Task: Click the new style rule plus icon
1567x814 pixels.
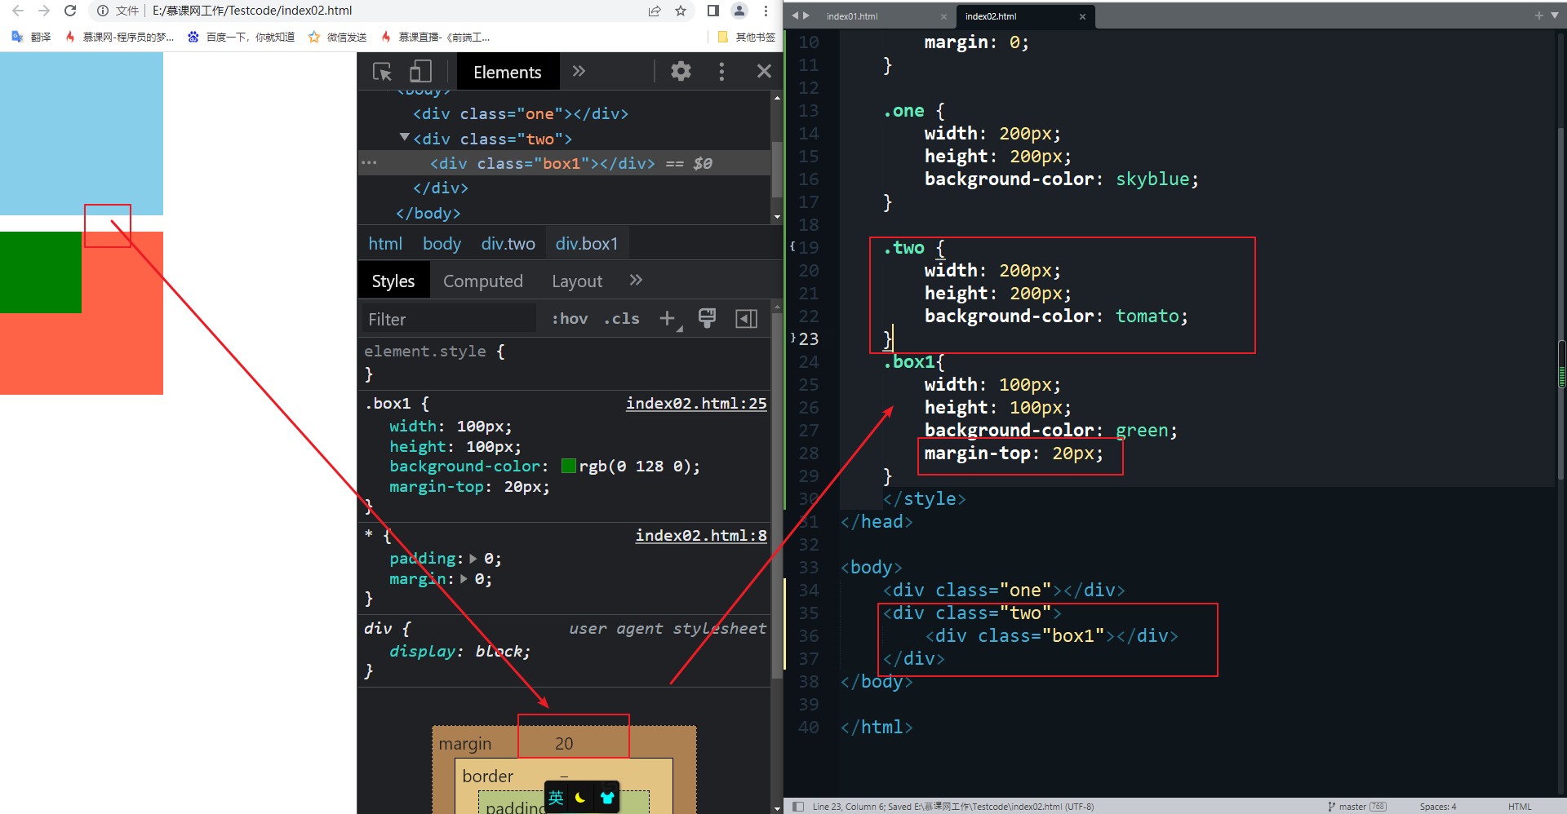Action: tap(668, 318)
